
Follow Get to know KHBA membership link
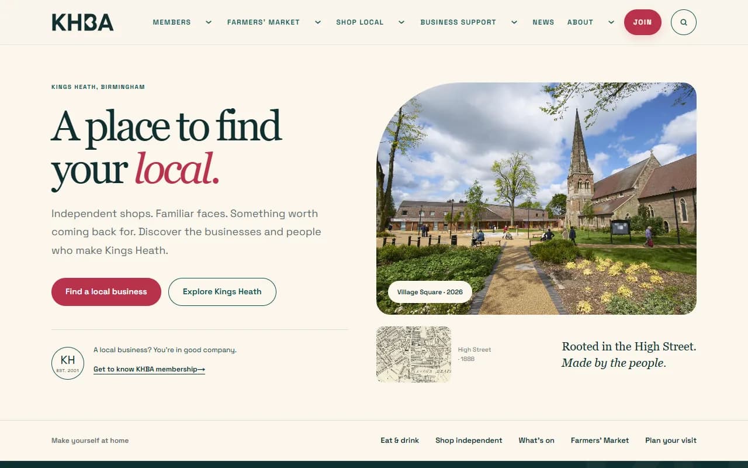tap(149, 369)
